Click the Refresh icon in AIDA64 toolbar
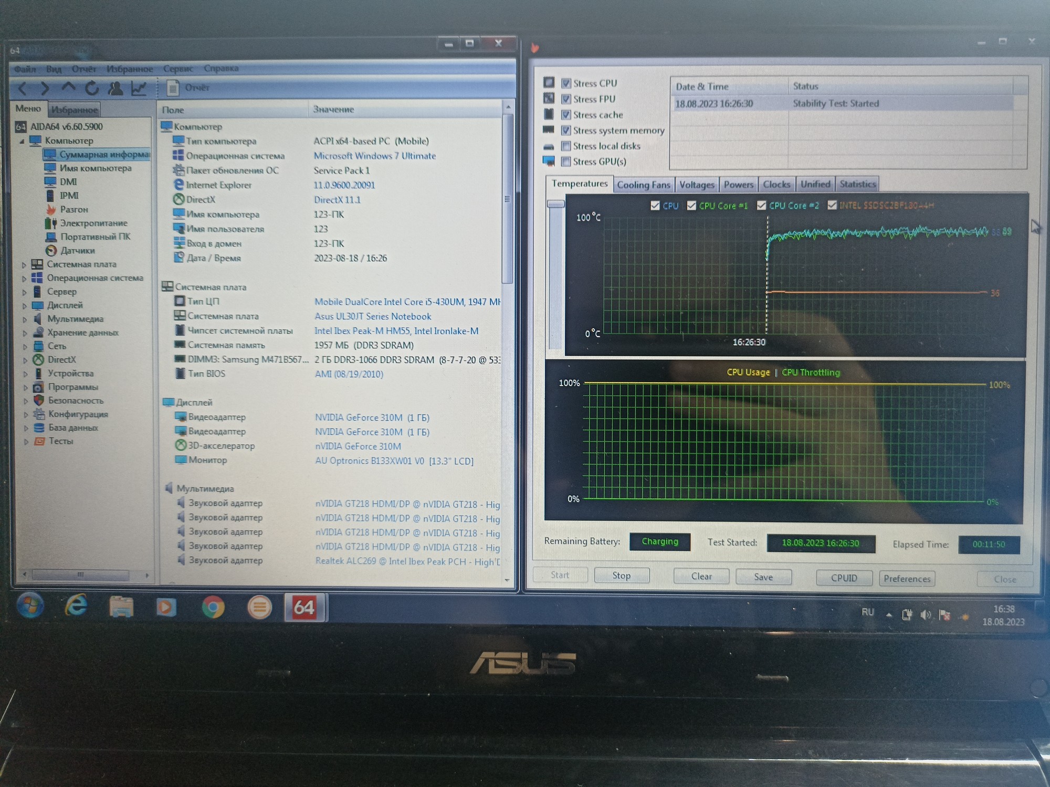 (x=92, y=88)
